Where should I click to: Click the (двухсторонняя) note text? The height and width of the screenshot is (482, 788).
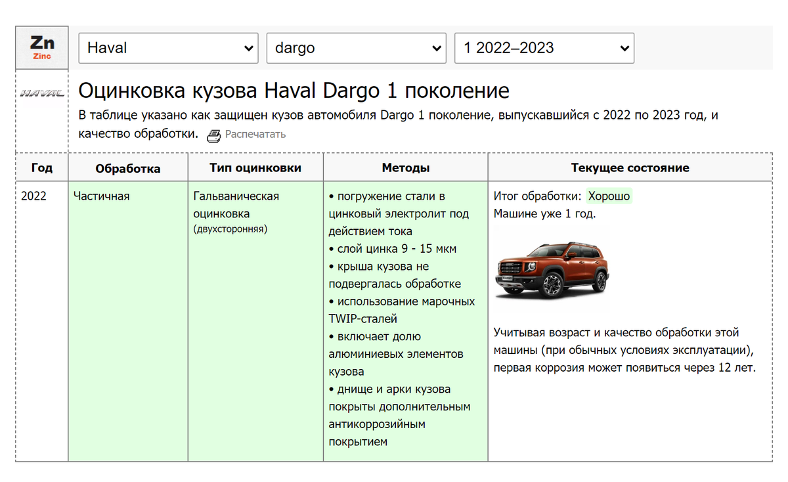coord(230,229)
